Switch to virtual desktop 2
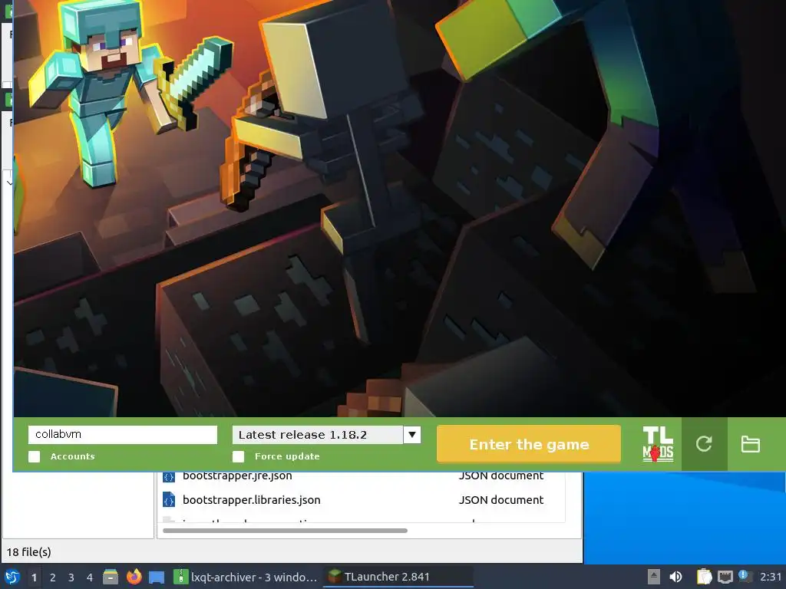 click(53, 577)
